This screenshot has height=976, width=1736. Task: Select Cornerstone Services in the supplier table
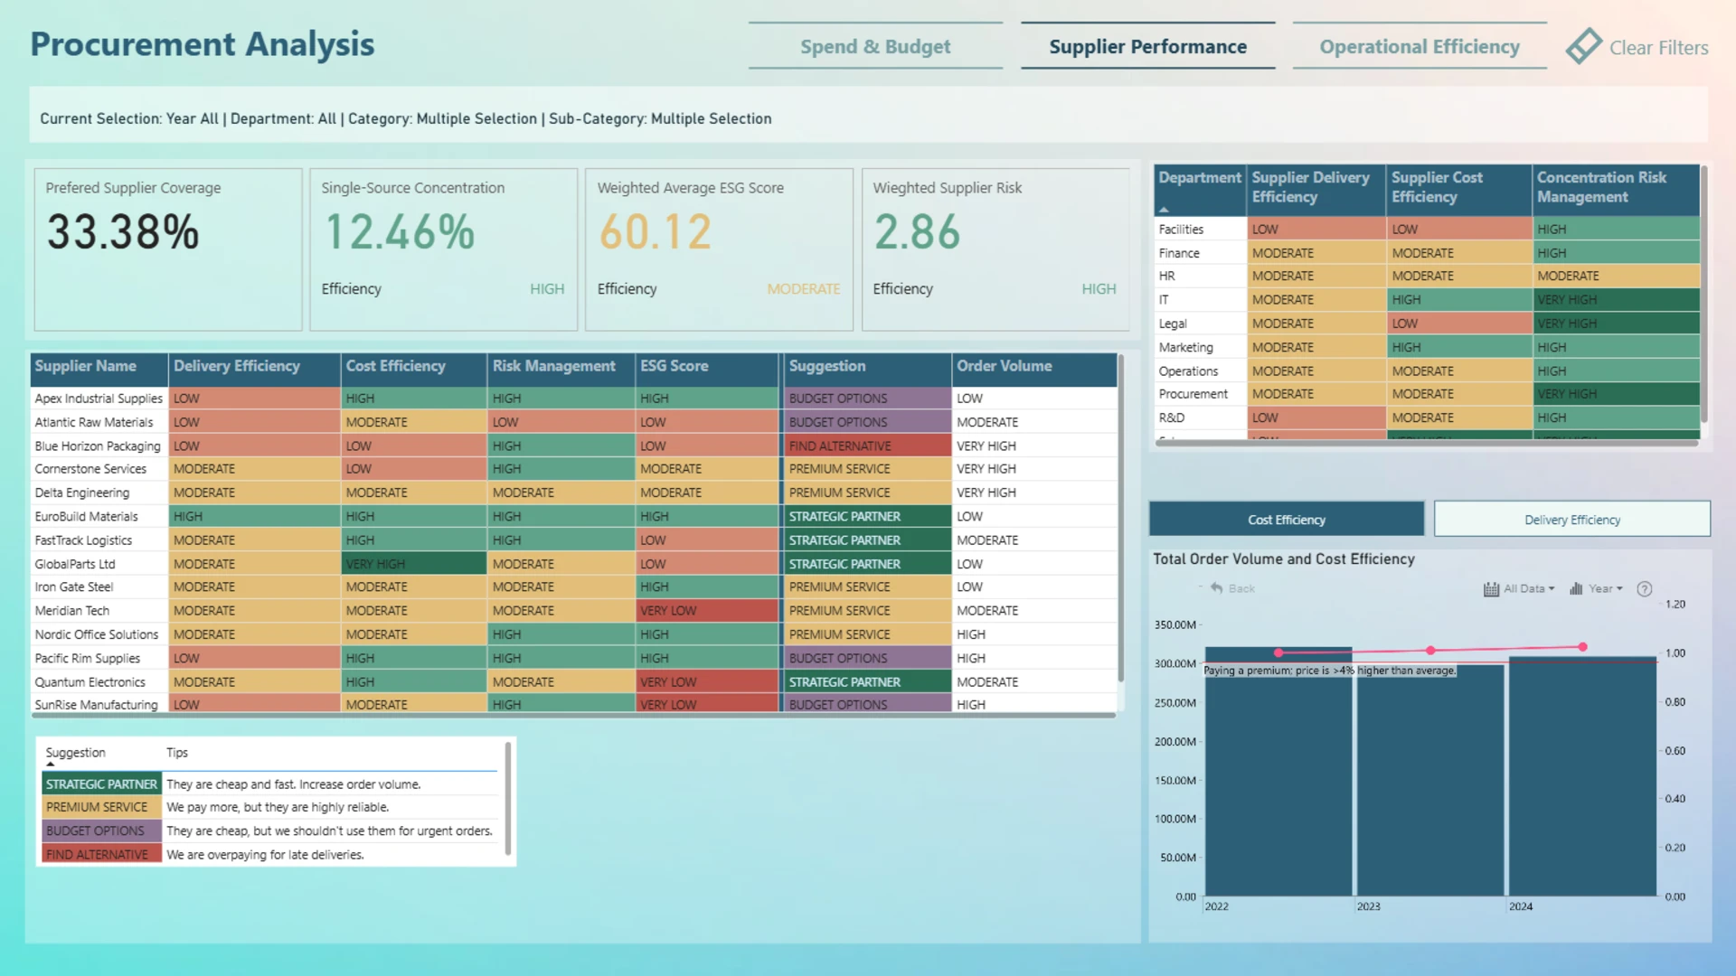(90, 469)
